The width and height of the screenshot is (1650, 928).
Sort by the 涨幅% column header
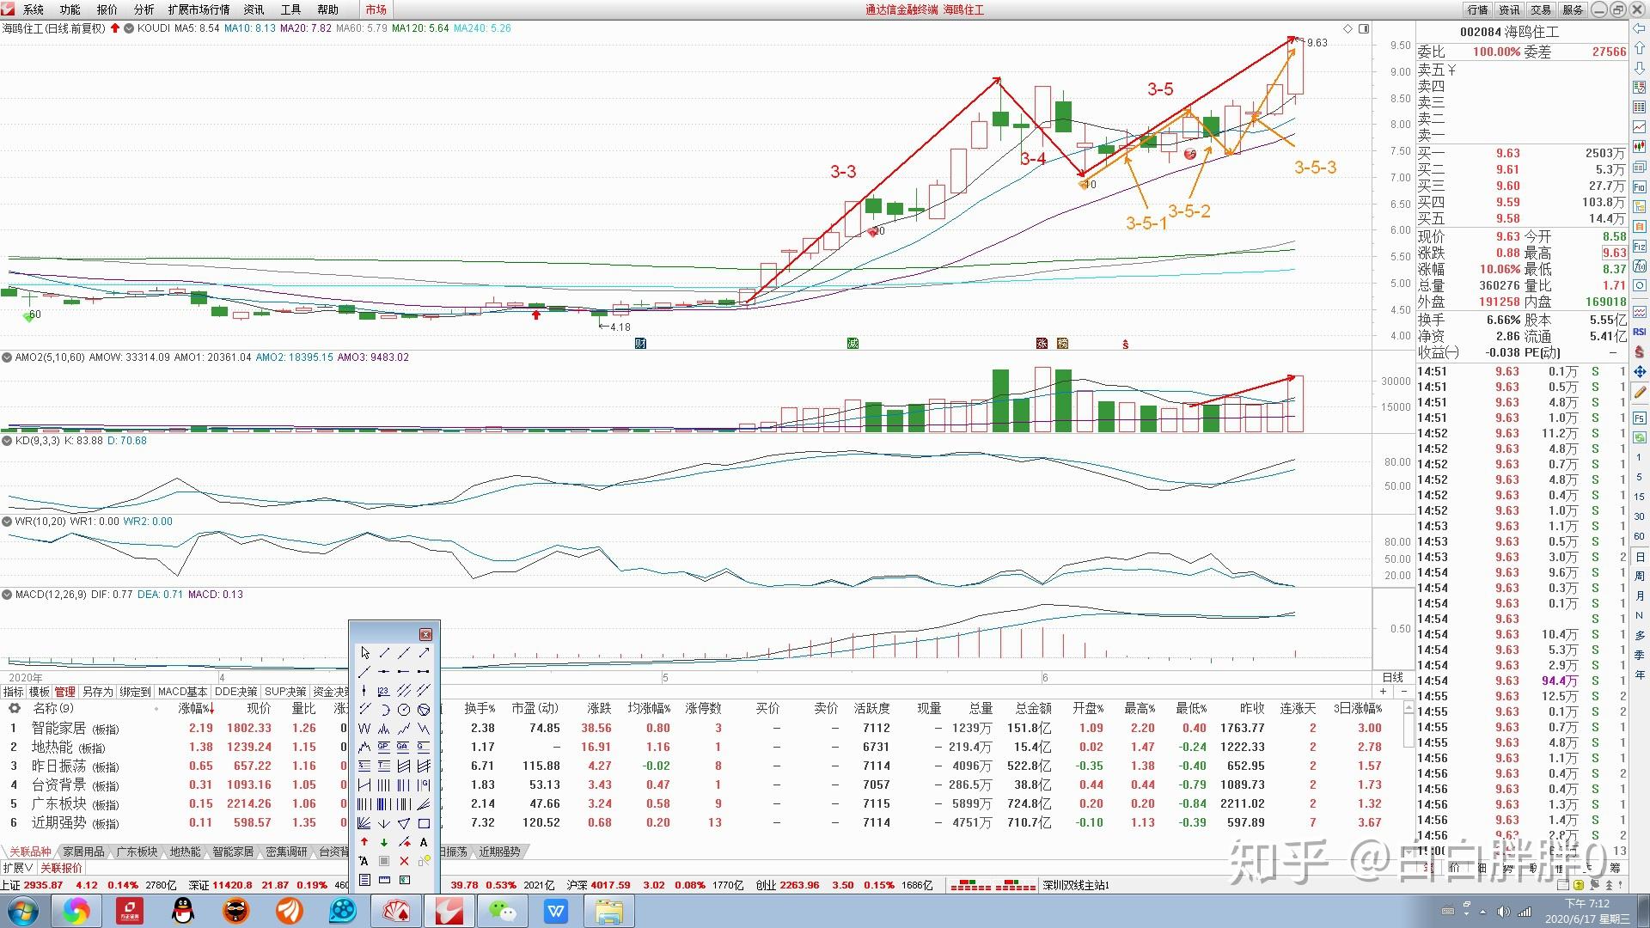pos(194,709)
